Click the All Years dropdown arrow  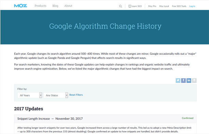(41, 95)
